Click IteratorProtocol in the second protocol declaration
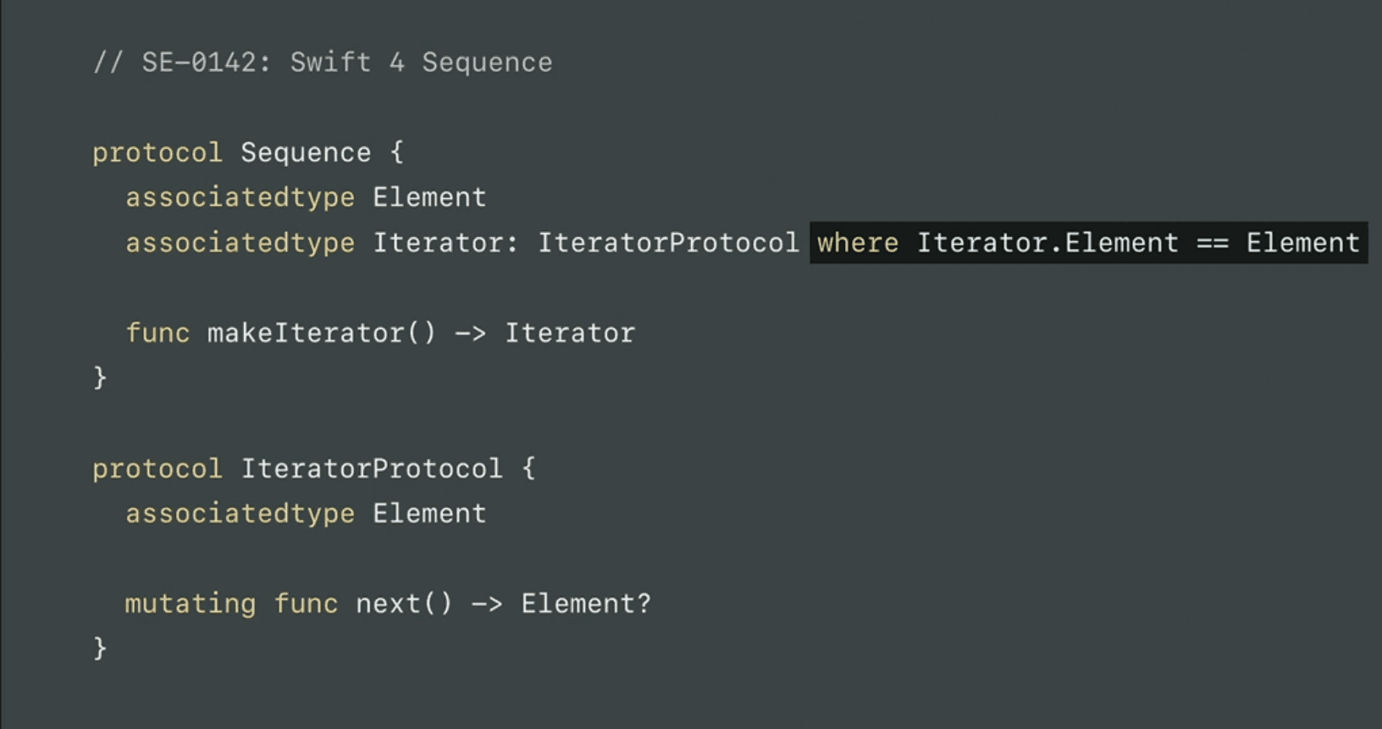Image resolution: width=1382 pixels, height=729 pixels. 371,469
